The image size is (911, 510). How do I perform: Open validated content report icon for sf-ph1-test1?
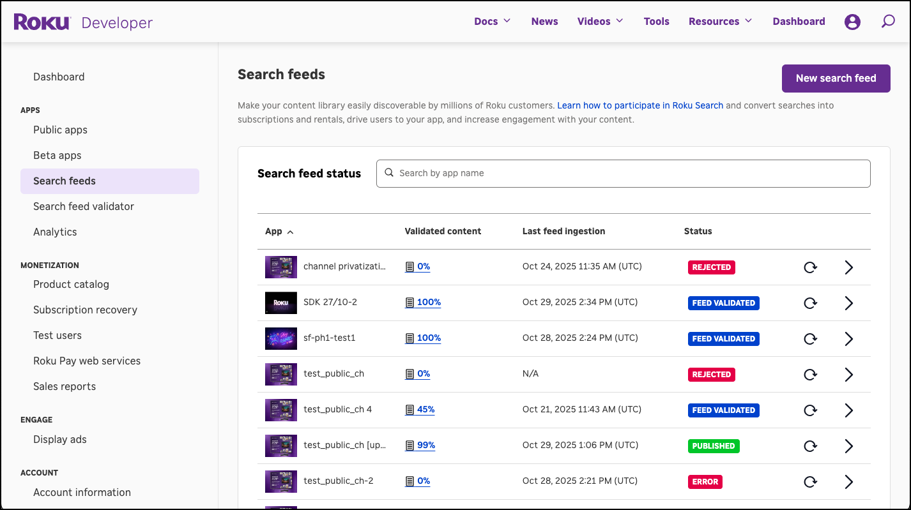(410, 338)
